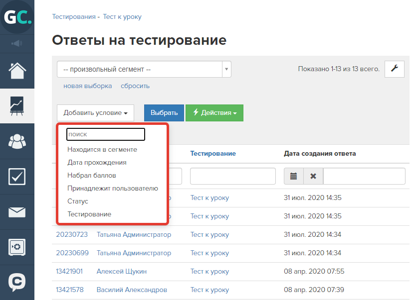This screenshot has width=418, height=300.
Task: Choose Тестирование condition in dropdown list
Action: tap(89, 214)
